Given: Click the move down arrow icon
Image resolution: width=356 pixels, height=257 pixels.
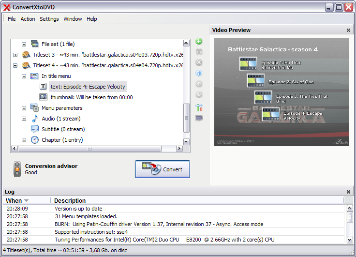Looking at the screenshot, I should point(199,94).
